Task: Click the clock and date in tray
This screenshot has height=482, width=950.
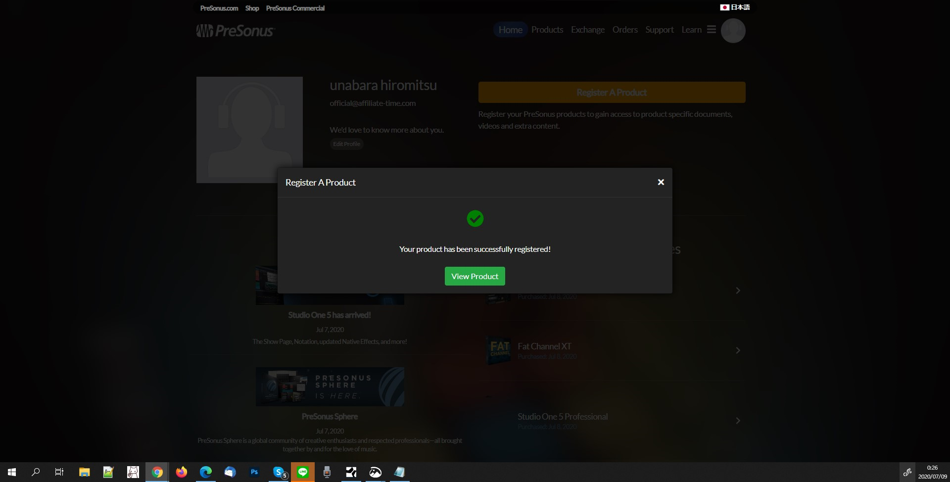Action: [932, 472]
